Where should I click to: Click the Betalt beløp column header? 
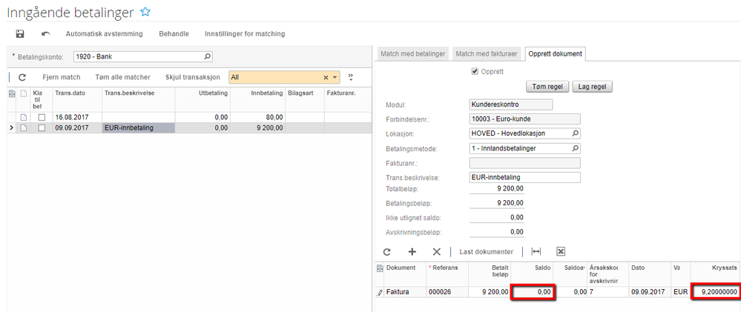coord(489,273)
